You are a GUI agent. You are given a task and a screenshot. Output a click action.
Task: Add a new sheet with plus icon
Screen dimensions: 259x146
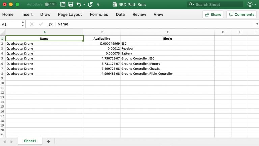point(48,141)
